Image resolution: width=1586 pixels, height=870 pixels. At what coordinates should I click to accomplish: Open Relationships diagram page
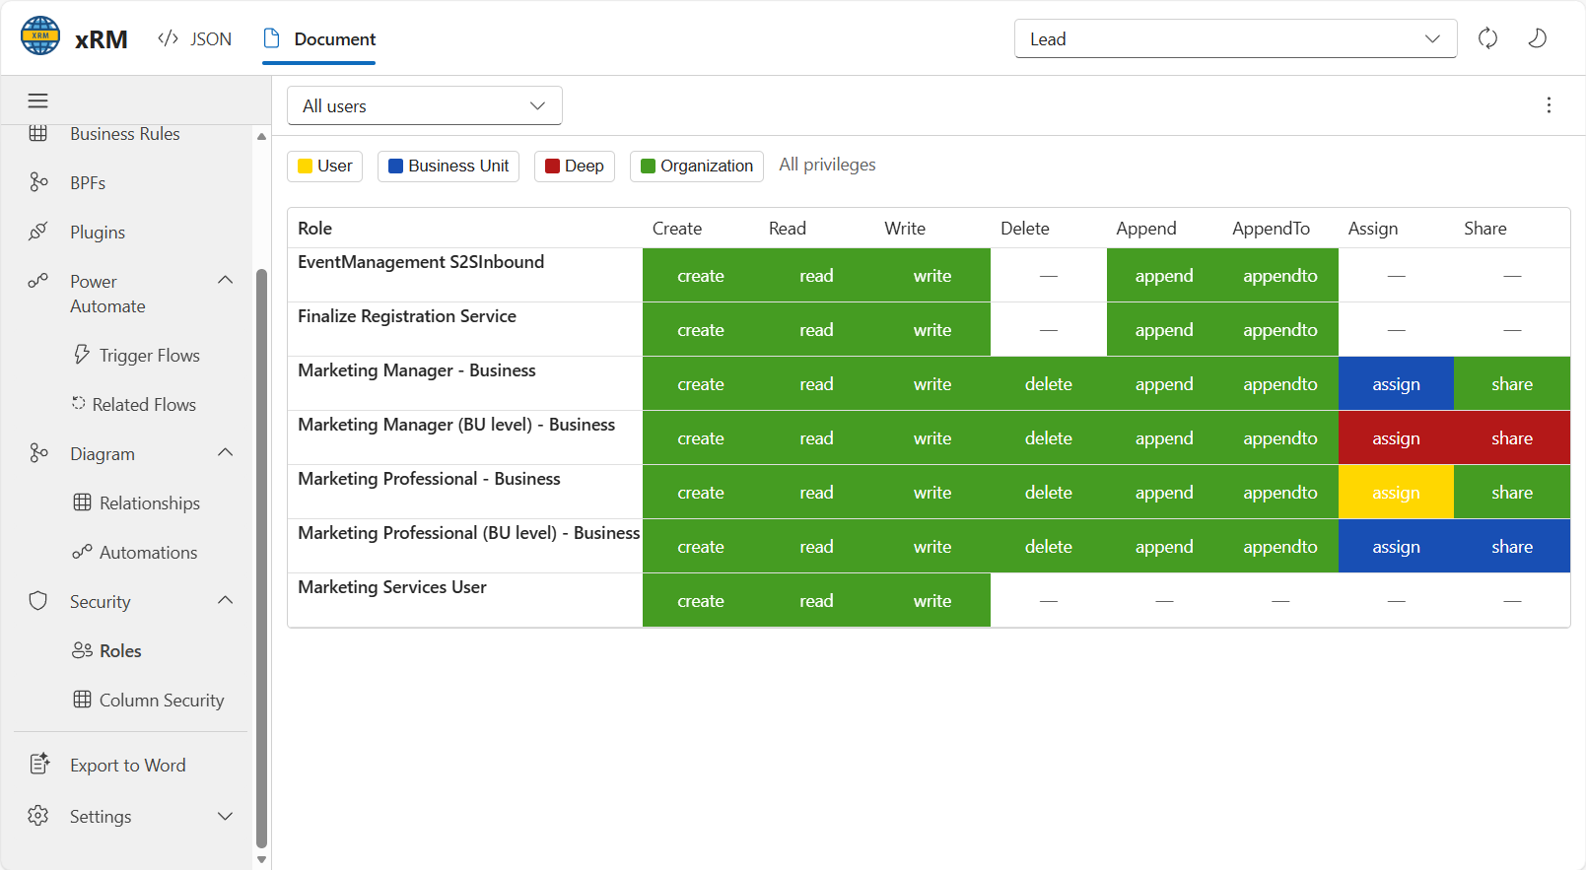(x=150, y=503)
